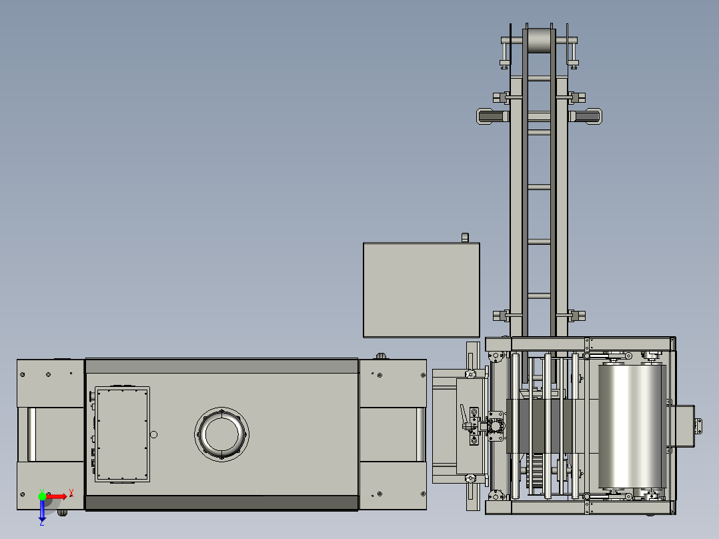Select the small knob on top of the square cabinet

point(465,237)
